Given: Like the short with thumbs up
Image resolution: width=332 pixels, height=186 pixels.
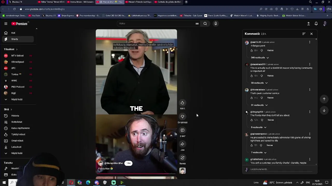Looking at the screenshot, I should coord(182,103).
